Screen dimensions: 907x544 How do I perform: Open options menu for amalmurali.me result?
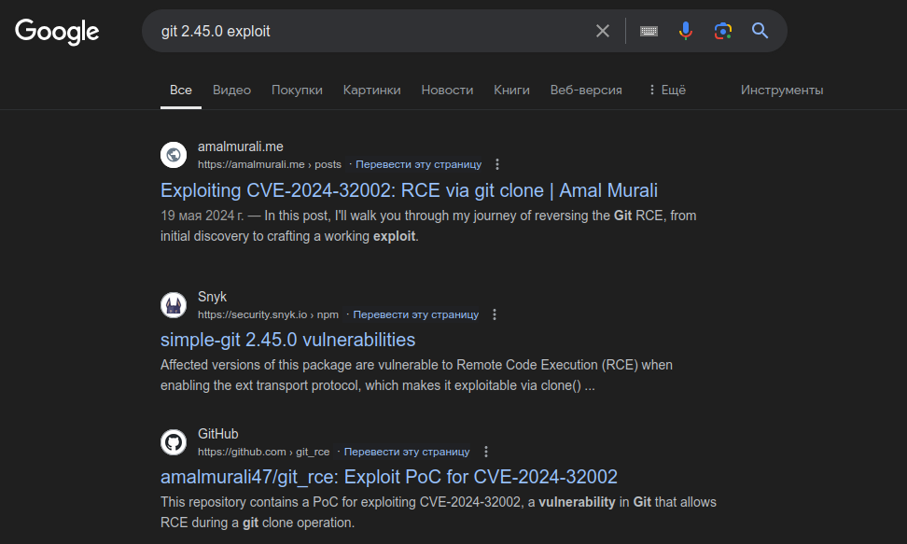(496, 164)
